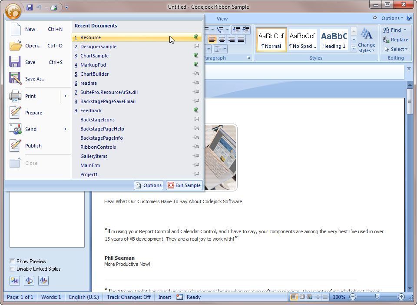The width and height of the screenshot is (417, 305).
Task: Click the Center alignment icon
Action: click(222, 40)
